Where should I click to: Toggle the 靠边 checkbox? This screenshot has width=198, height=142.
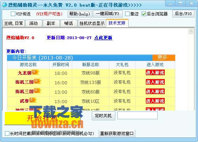coord(127,14)
